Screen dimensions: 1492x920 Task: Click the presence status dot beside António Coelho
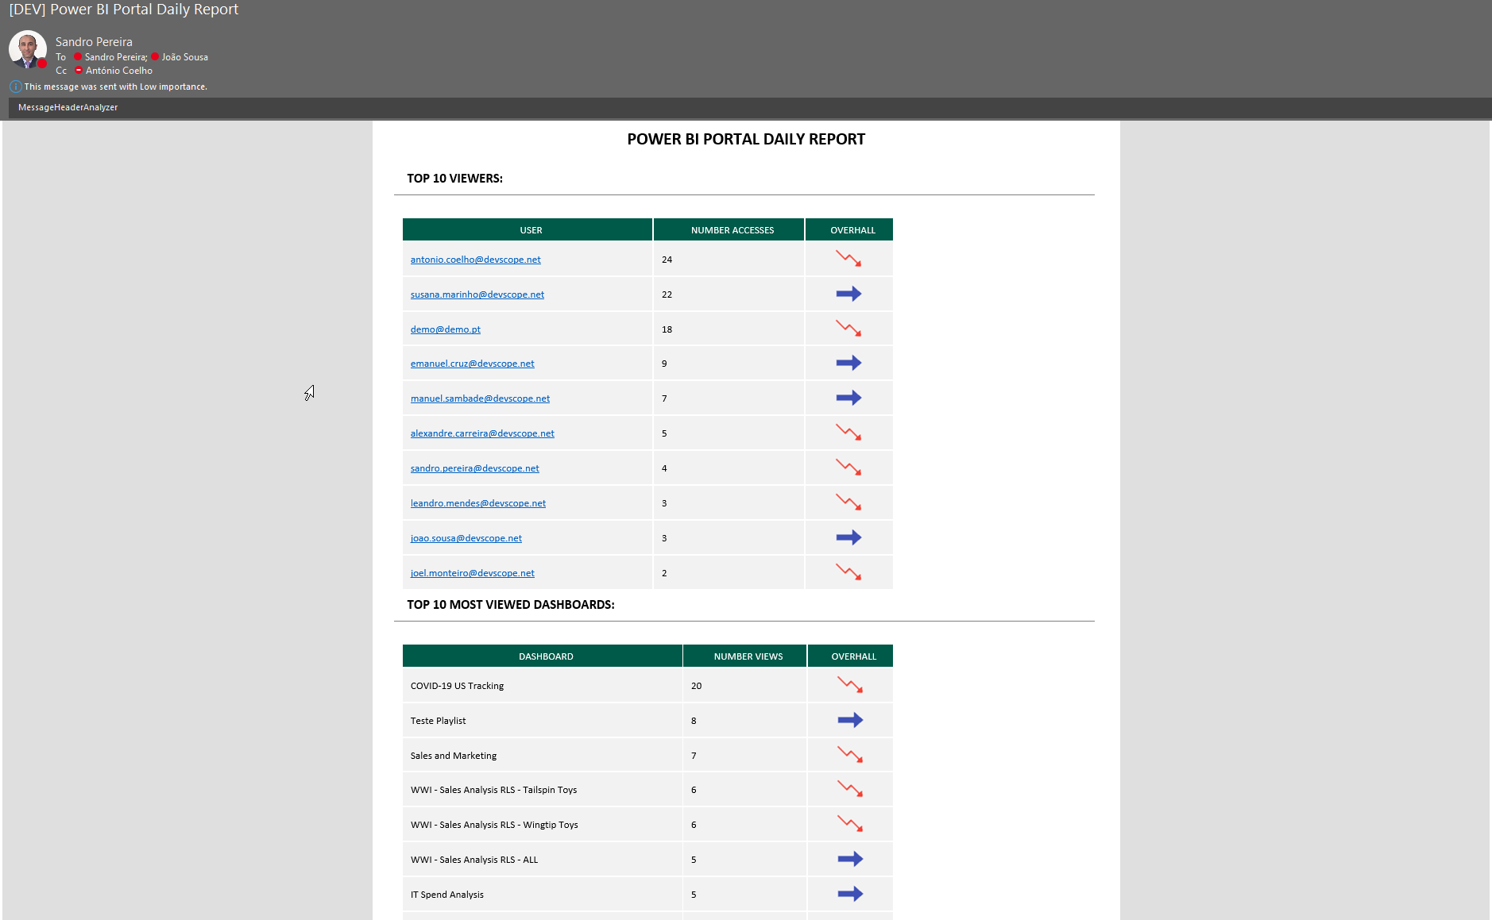(79, 71)
